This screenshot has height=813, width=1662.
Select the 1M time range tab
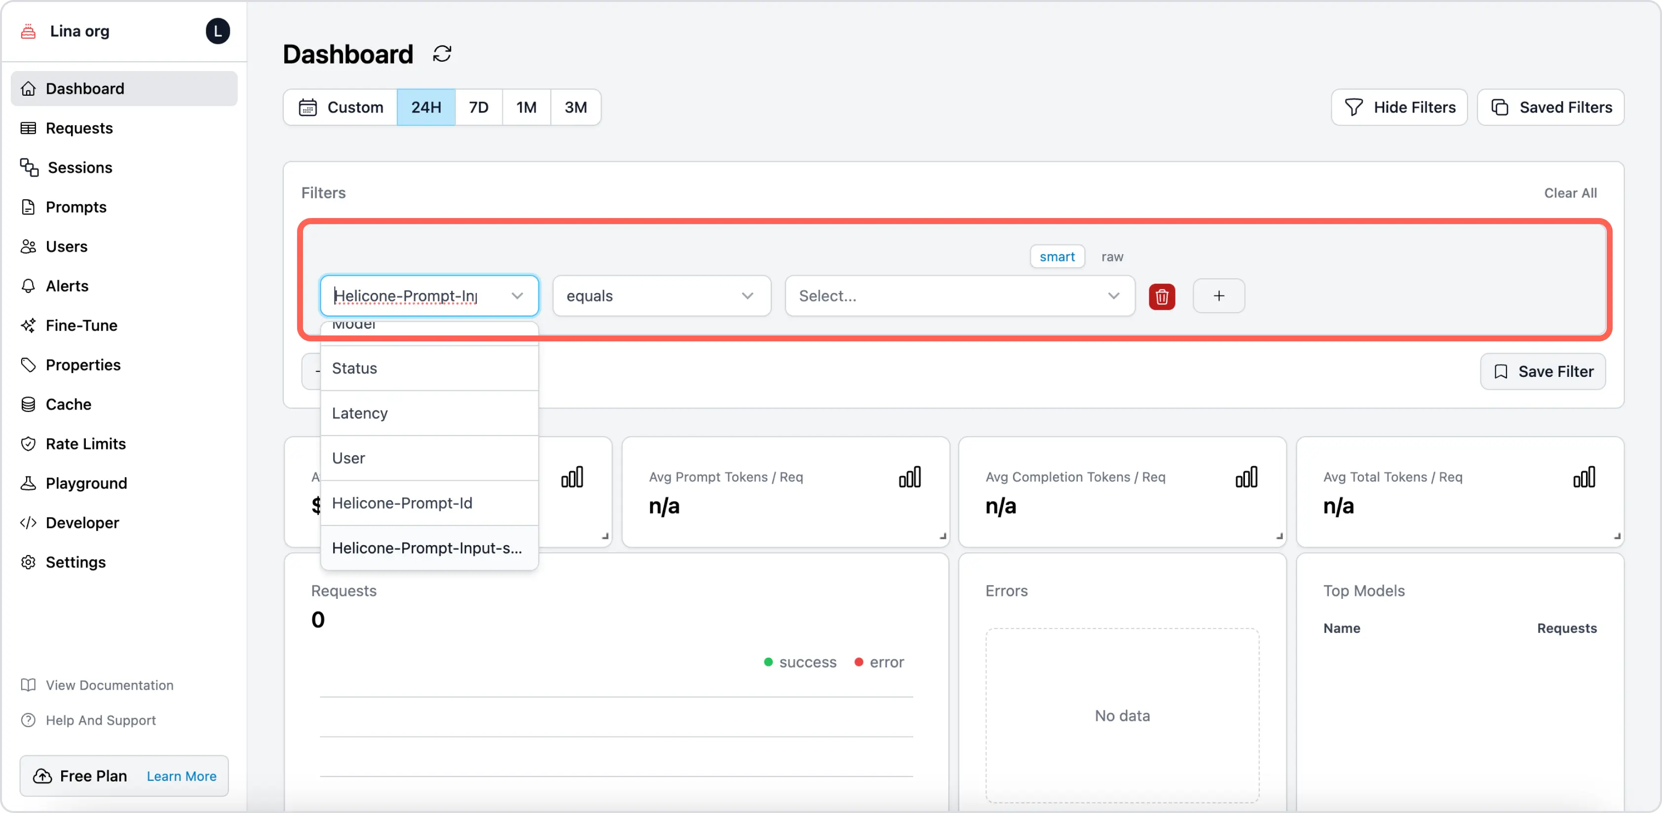(526, 107)
